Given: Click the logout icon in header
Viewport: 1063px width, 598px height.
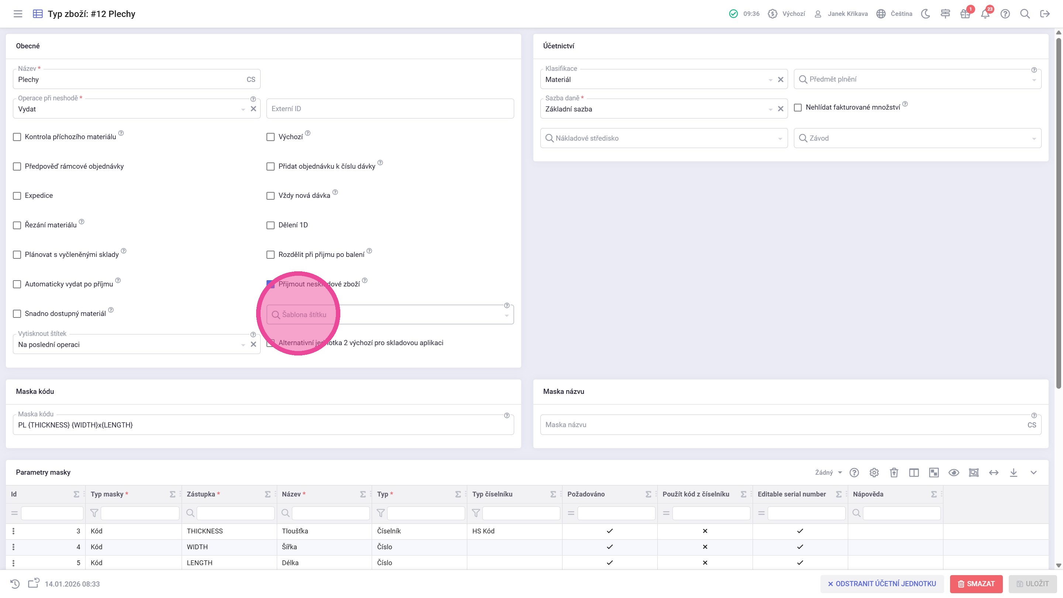Looking at the screenshot, I should coord(1045,14).
